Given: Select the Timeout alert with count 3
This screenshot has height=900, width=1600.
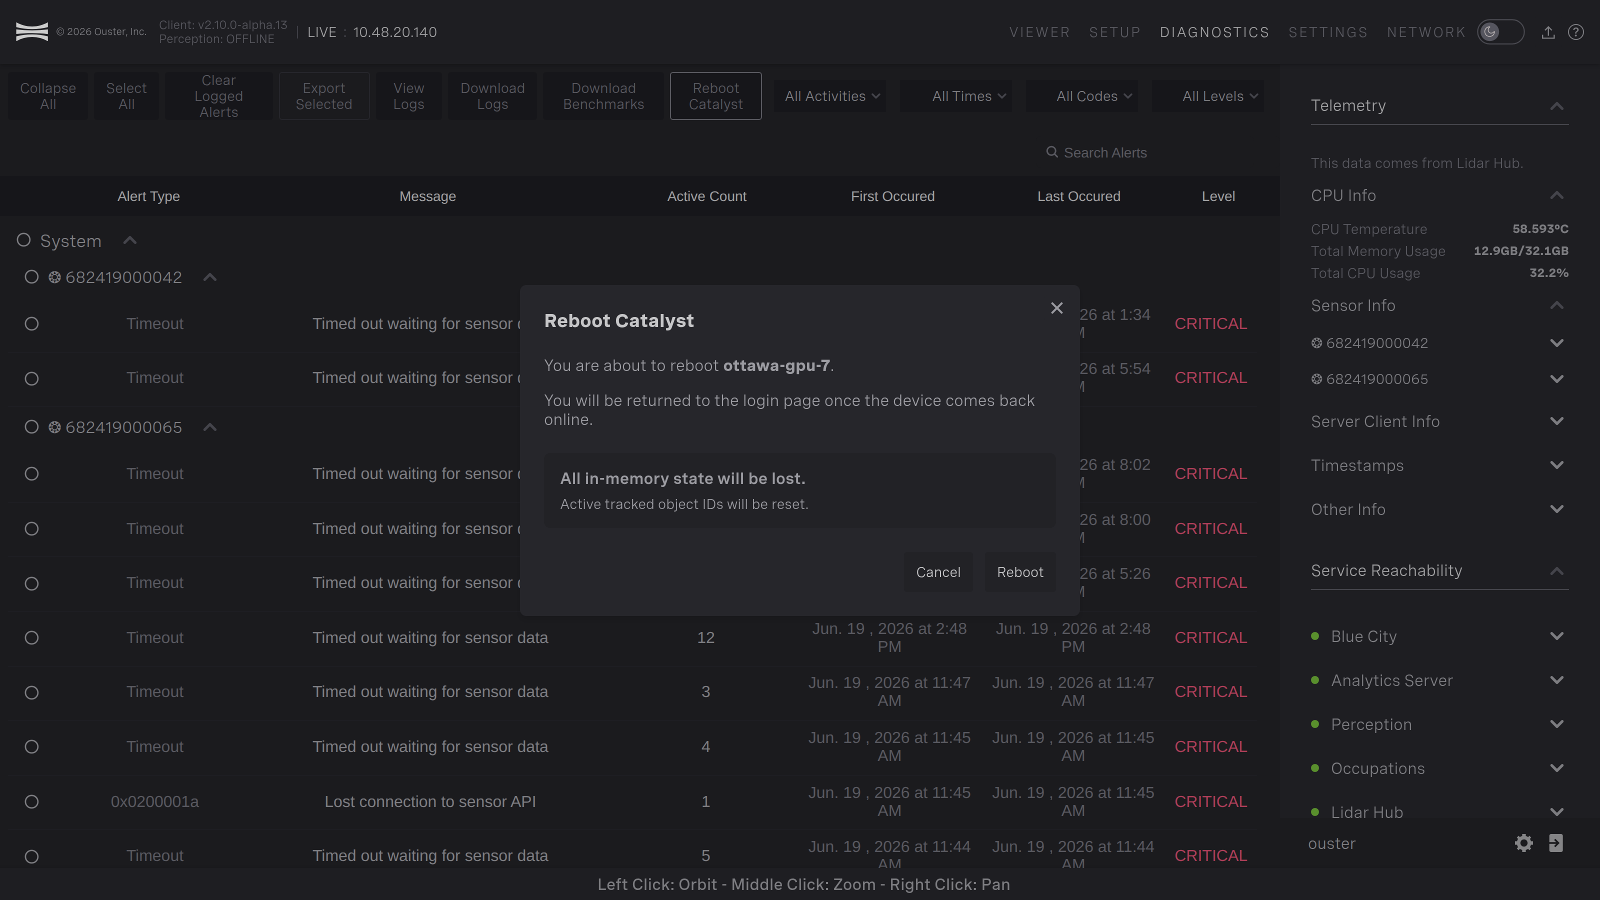Looking at the screenshot, I should click(31, 692).
